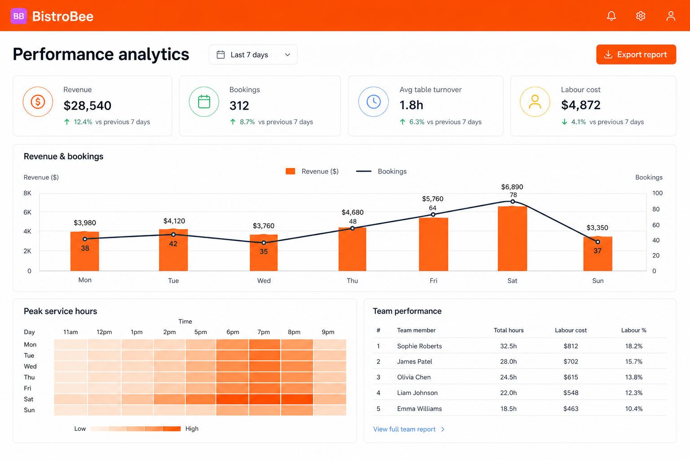Click the Labour % column header
This screenshot has width=690, height=460.
coord(634,330)
